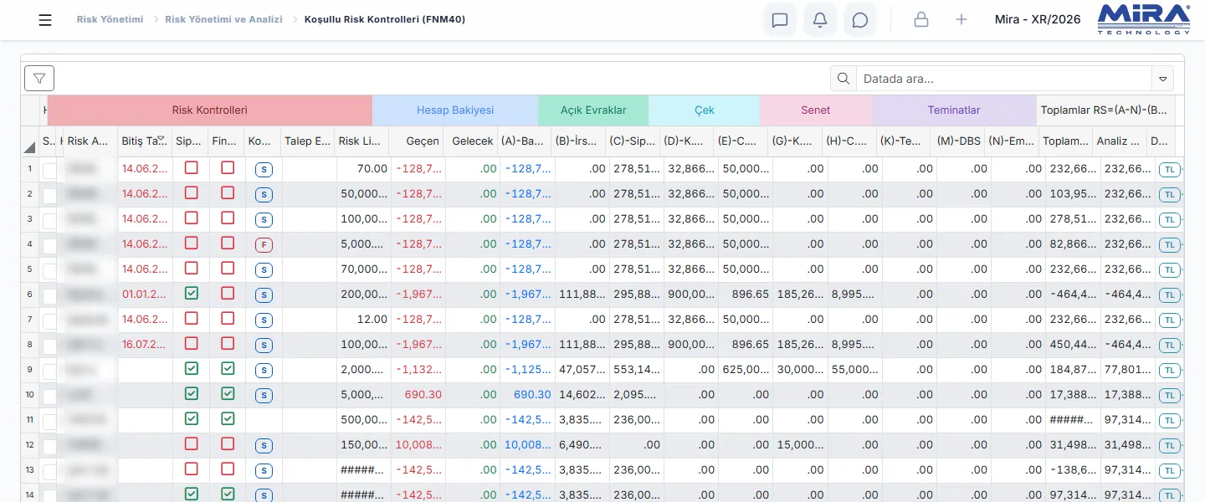The width and height of the screenshot is (1205, 502).
Task: Tick the row 3 selection checkbox
Action: point(49,221)
